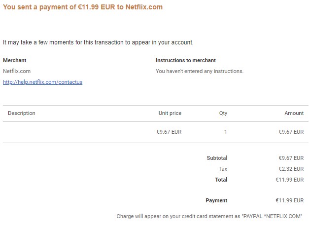The width and height of the screenshot is (309, 227).
Task: Click the Tax label
Action: coord(223,169)
